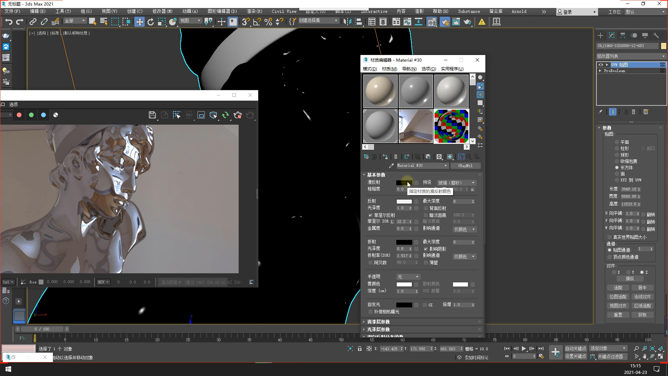This screenshot has width=668, height=376.
Task: Click the 重置 button
Action: tap(618, 315)
